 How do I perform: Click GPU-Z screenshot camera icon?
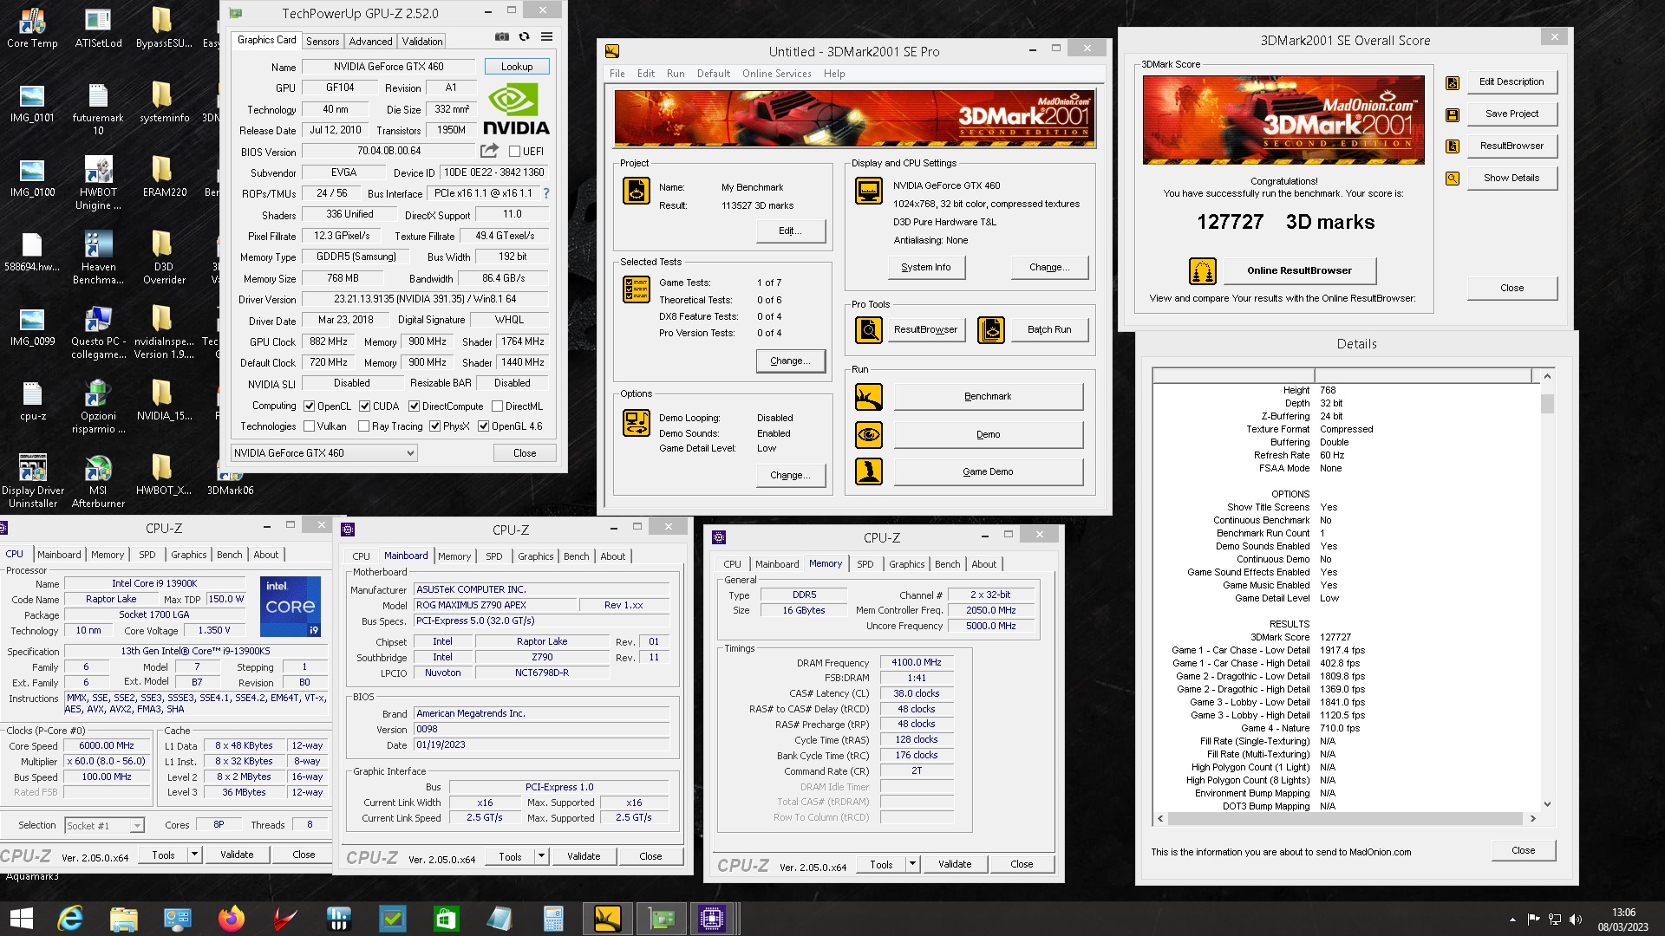pos(501,37)
